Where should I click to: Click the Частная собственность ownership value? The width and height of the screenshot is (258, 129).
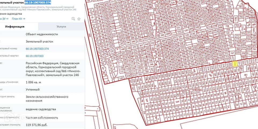coord(42,117)
